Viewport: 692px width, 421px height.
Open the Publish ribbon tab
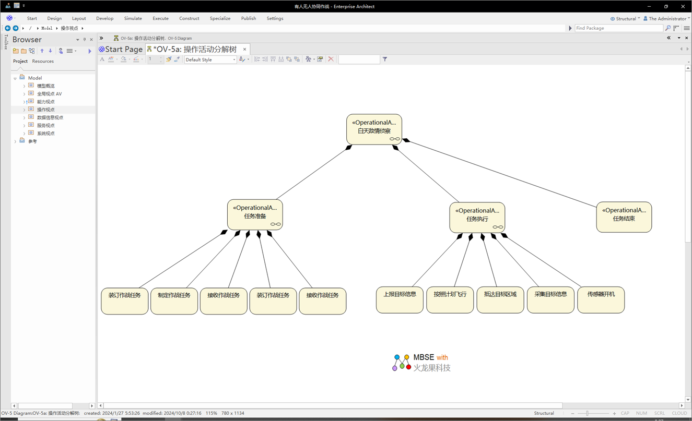pyautogui.click(x=249, y=18)
